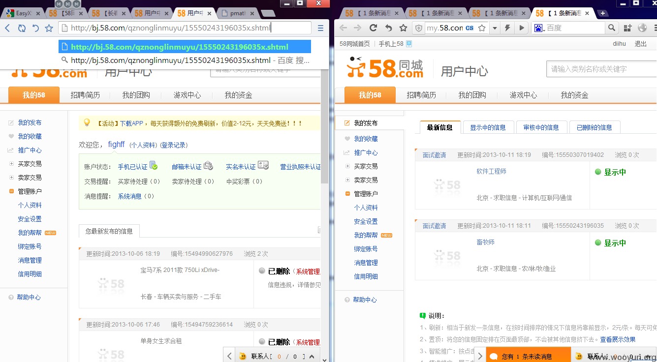Screen dimensions: 657x362
Task: Select the 百度 search suggestion in dropdown
Action: (185, 60)
